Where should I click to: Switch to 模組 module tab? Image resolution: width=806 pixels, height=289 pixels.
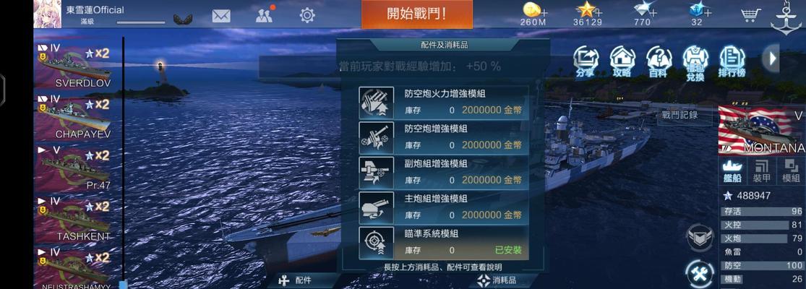[791, 171]
